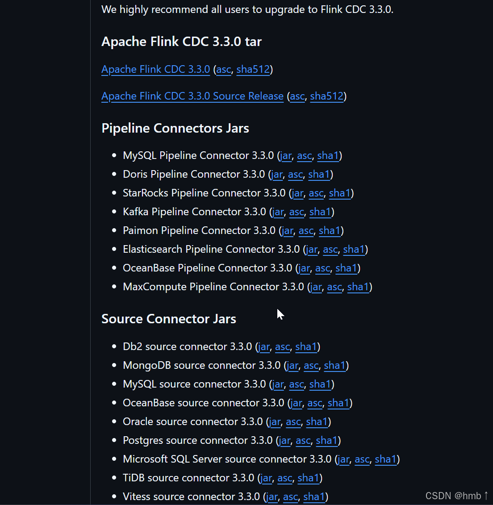This screenshot has height=505, width=493.
Task: Click Vitess source connector asc link
Action: [290, 497]
